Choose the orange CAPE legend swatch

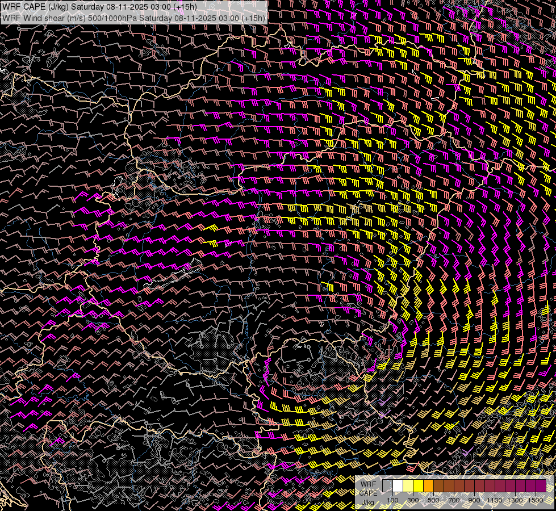click(428, 486)
